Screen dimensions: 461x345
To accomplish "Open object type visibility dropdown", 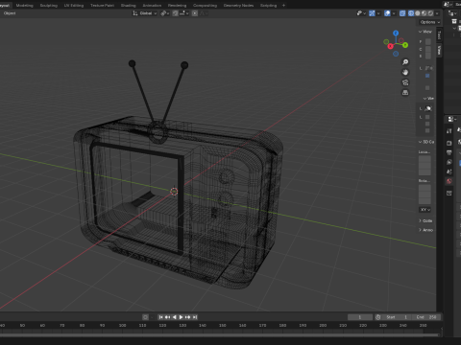I will point(361,13).
